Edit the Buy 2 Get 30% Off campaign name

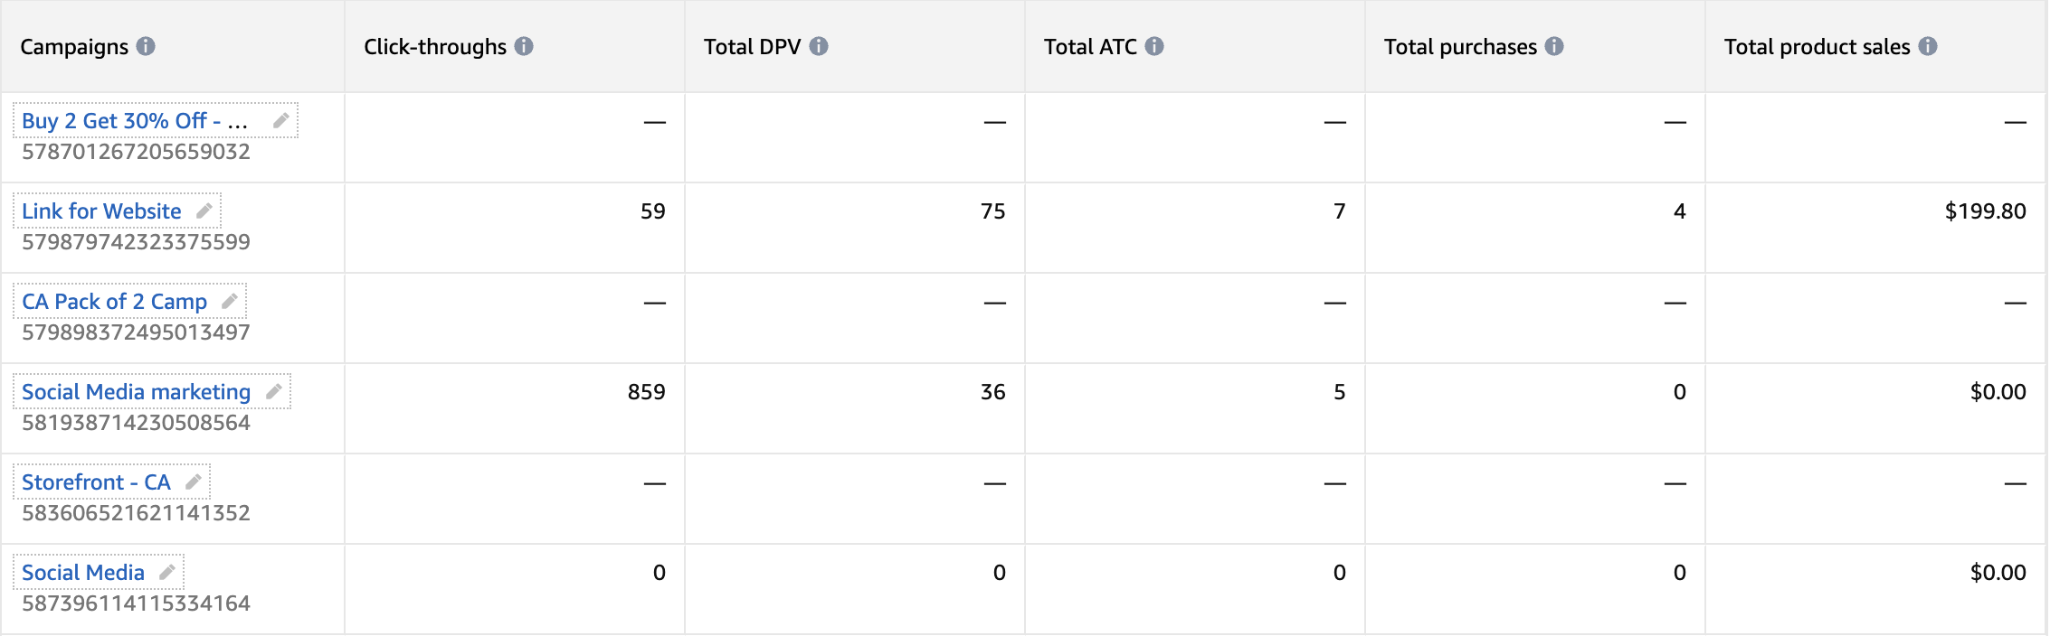281,120
